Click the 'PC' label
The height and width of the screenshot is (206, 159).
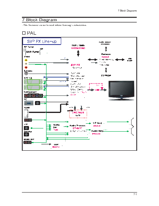click(25, 99)
